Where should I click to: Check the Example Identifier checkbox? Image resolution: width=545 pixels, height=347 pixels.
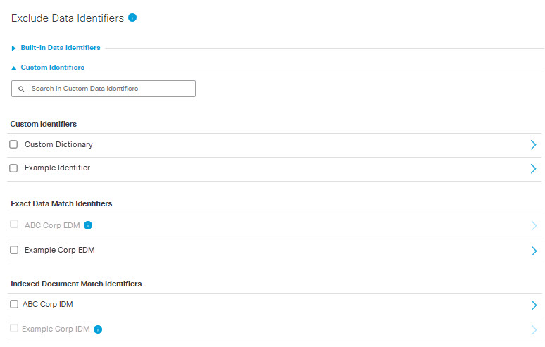(13, 168)
